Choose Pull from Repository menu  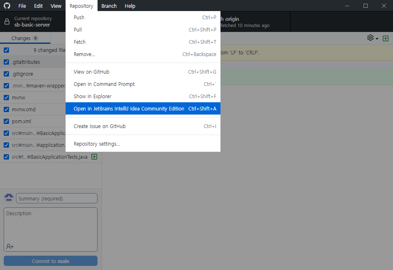pos(143,30)
